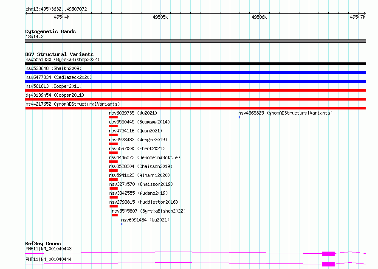Viewport: 378px width, 269px height.
Task: Open variant nsv5505807 (ByrskaBishop2022)
Action: pos(149,211)
